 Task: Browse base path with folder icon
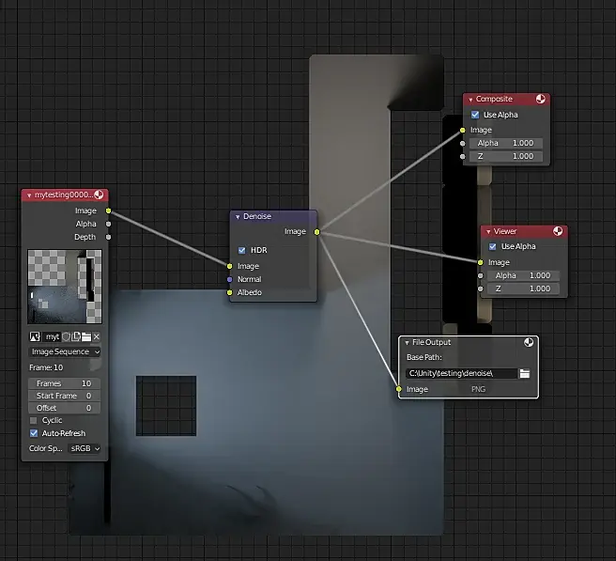click(525, 373)
